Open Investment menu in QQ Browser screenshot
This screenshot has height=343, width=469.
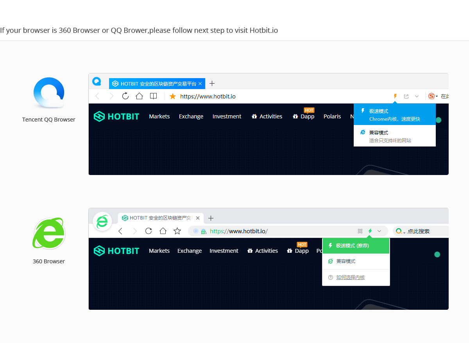[227, 116]
